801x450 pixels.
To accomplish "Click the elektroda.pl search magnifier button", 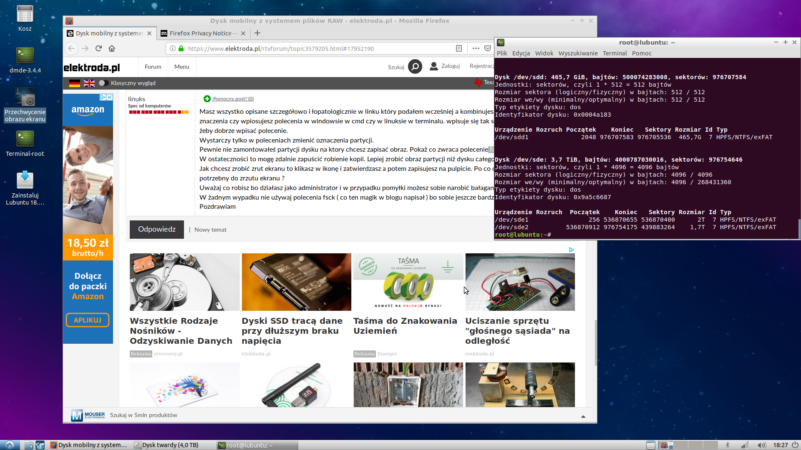I will pos(415,67).
